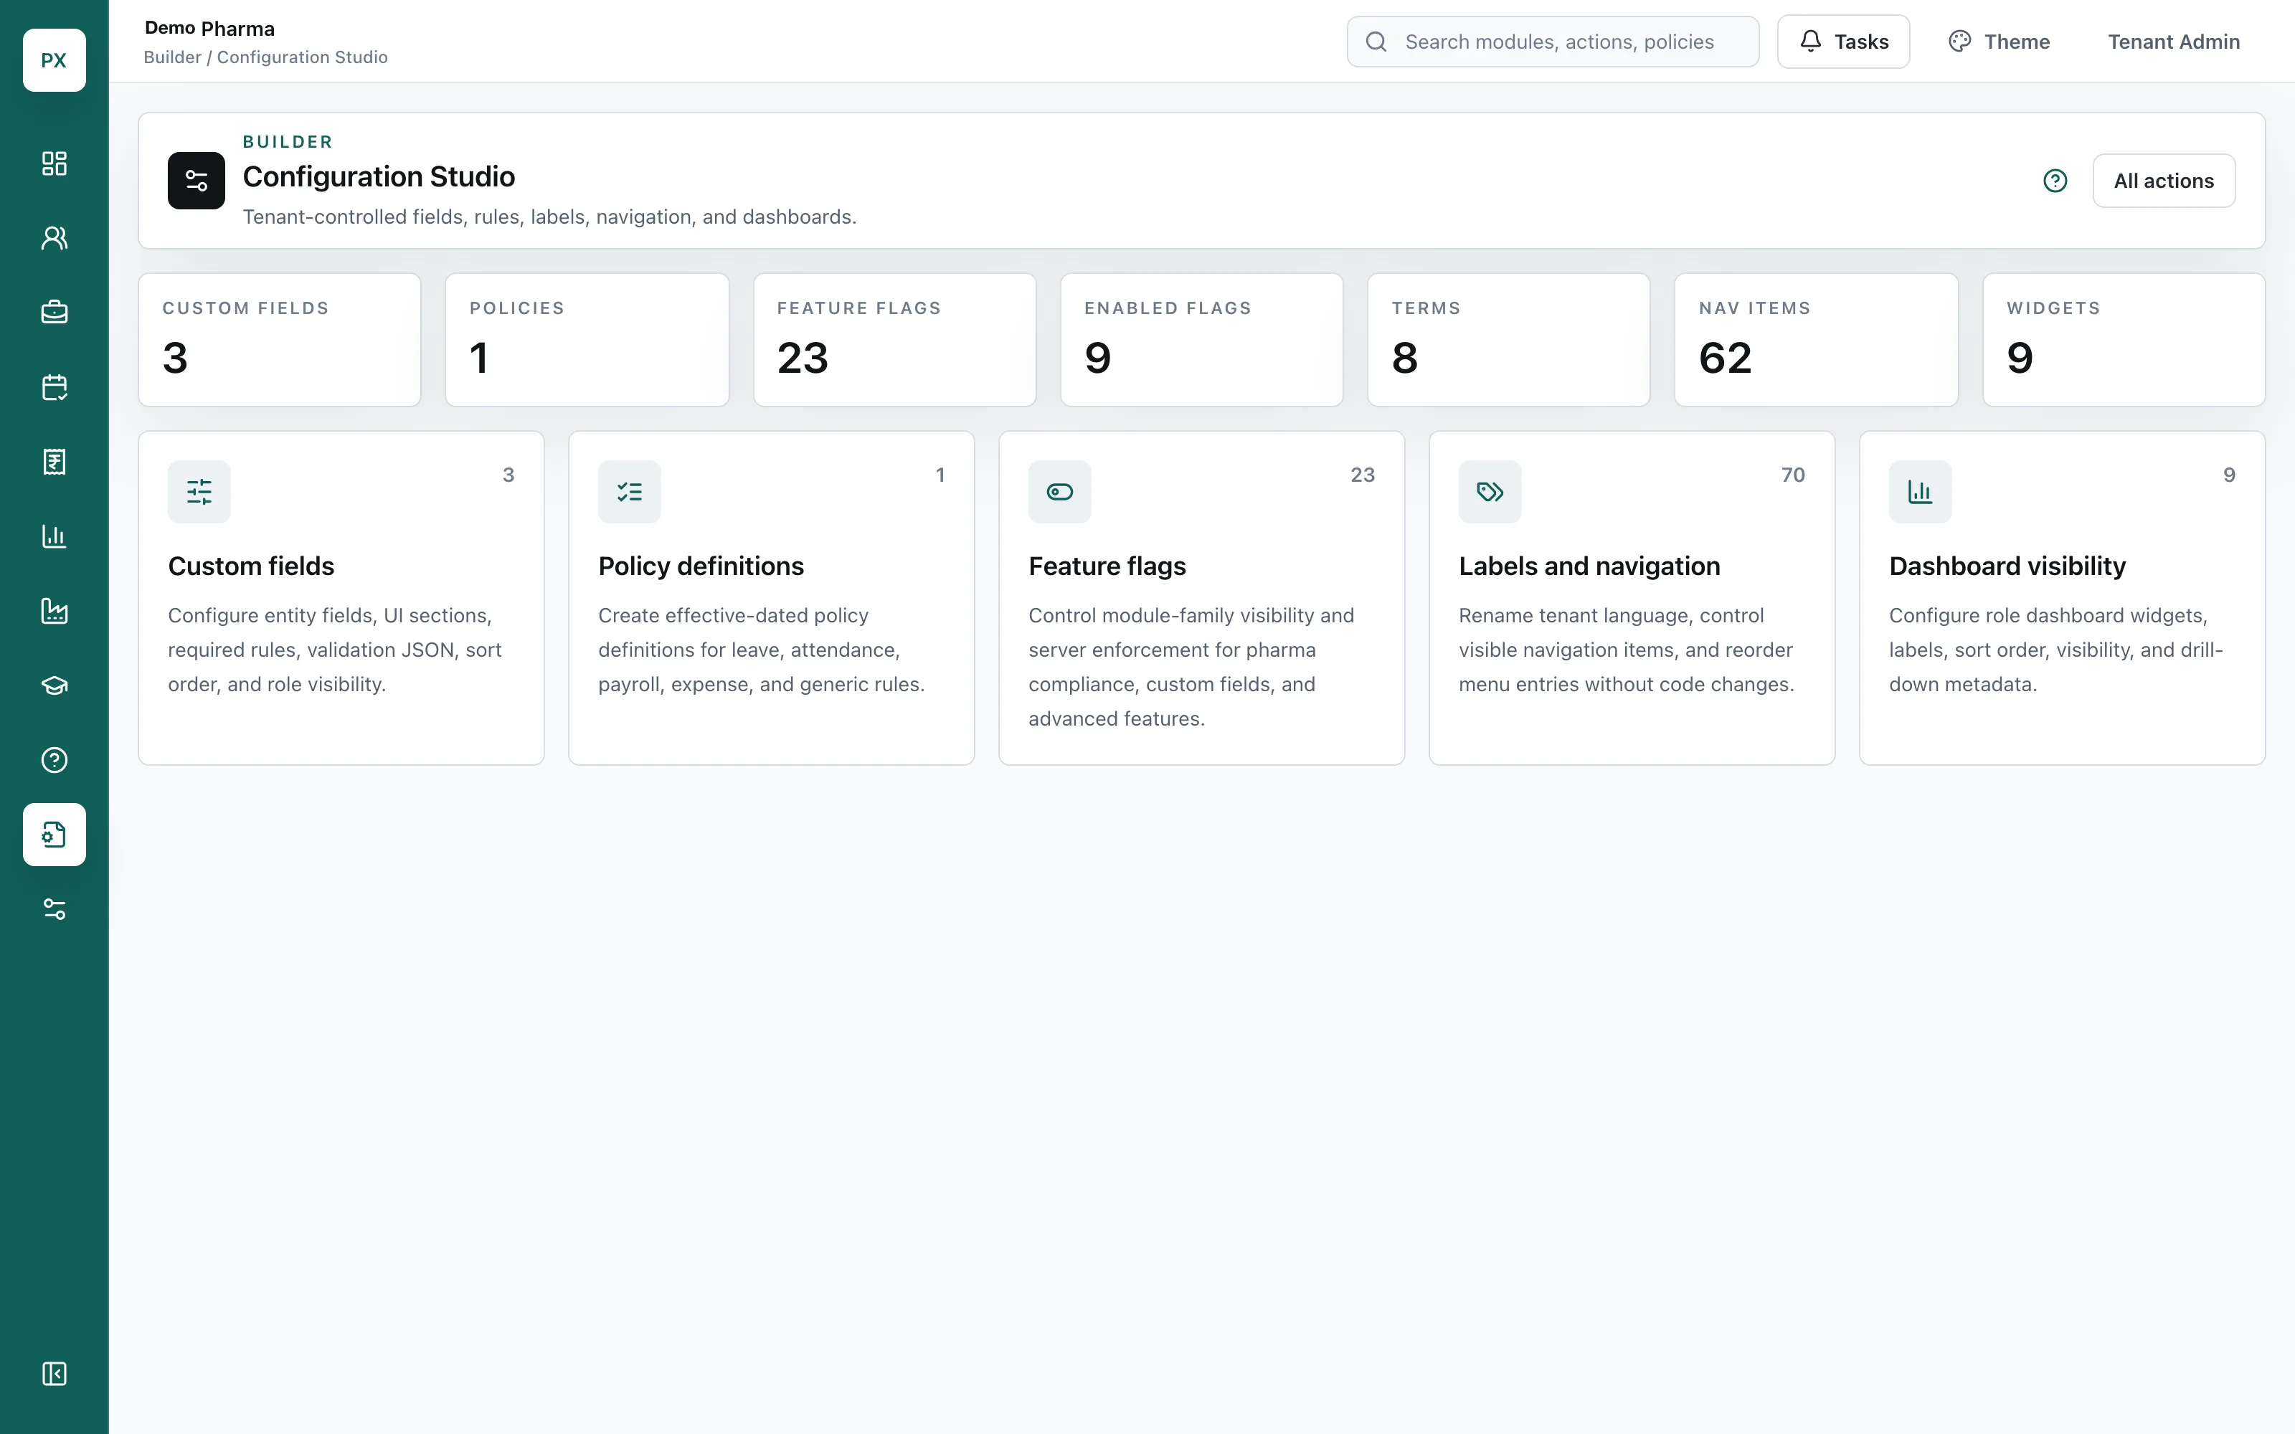Open the help circle icon in sidebar
2295x1434 pixels.
(54, 760)
